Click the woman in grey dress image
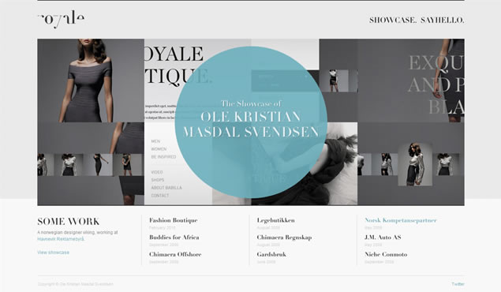 pyautogui.click(x=91, y=80)
